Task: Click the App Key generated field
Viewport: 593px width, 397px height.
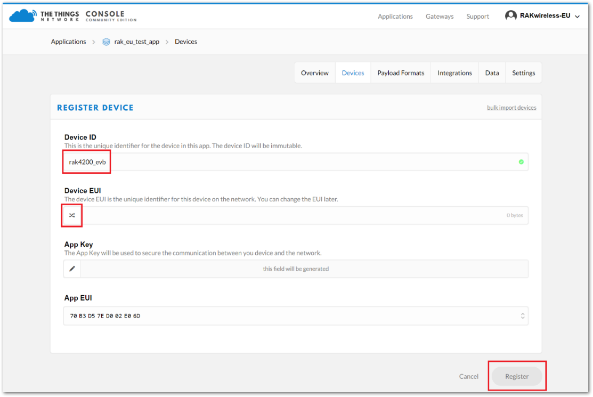Action: 304,269
